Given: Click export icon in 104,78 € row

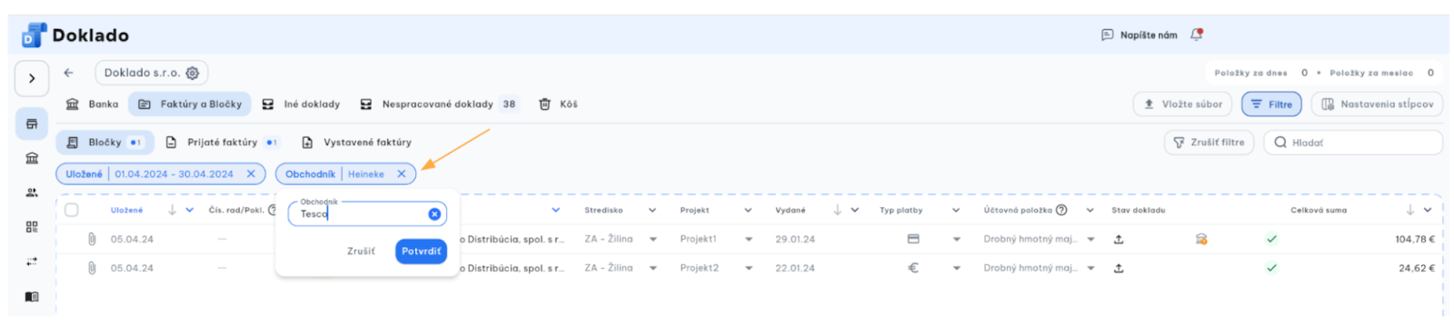Looking at the screenshot, I should [x=1119, y=239].
